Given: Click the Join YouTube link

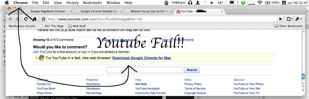Looking at the screenshot, I should pos(43,52).
